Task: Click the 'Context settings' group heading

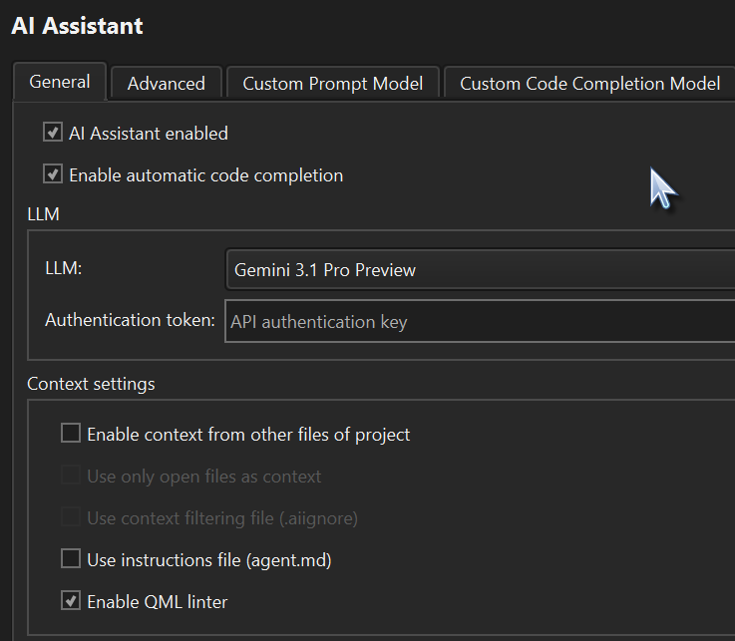Action: point(91,384)
